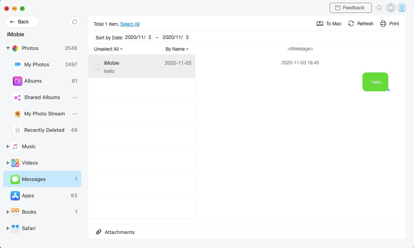Screen dimensions: 414x248
Task: Click the 'Total 1 item,' text
Action: pyautogui.click(x=106, y=24)
